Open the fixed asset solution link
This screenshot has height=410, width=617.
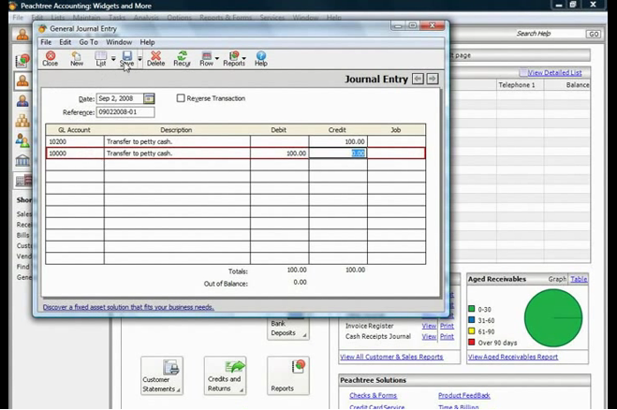(x=128, y=307)
